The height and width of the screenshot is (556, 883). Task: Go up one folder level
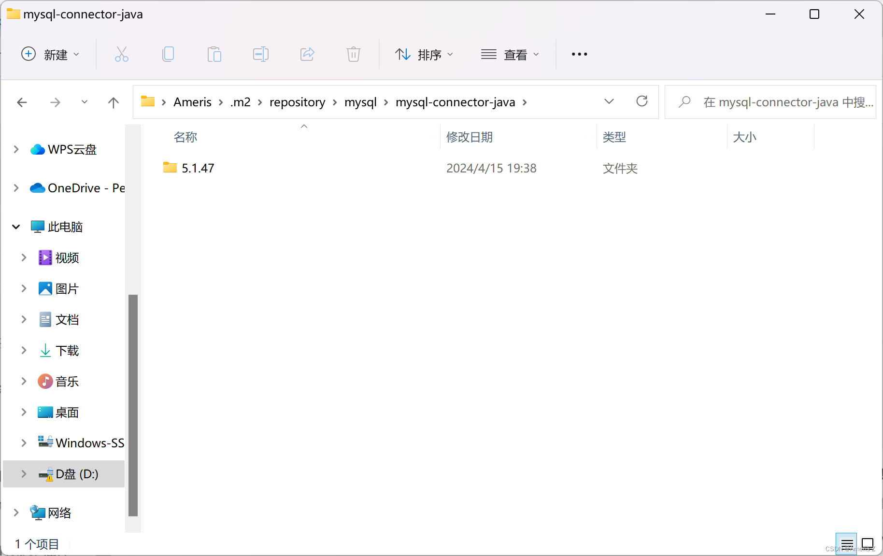114,102
